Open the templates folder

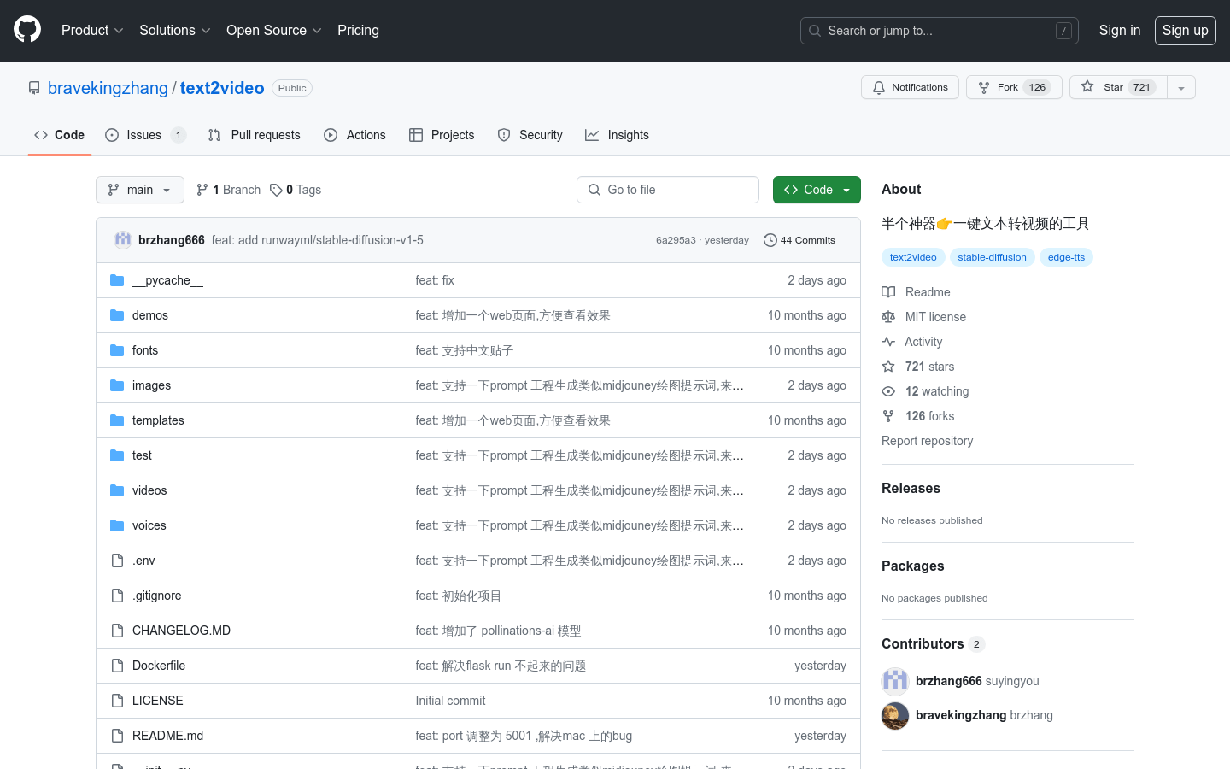coord(158,420)
